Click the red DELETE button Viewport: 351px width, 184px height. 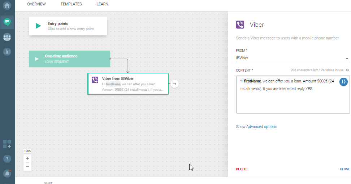[x=242, y=169]
